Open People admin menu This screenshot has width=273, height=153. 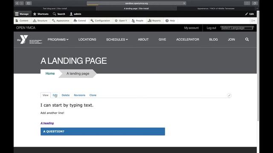(137, 21)
